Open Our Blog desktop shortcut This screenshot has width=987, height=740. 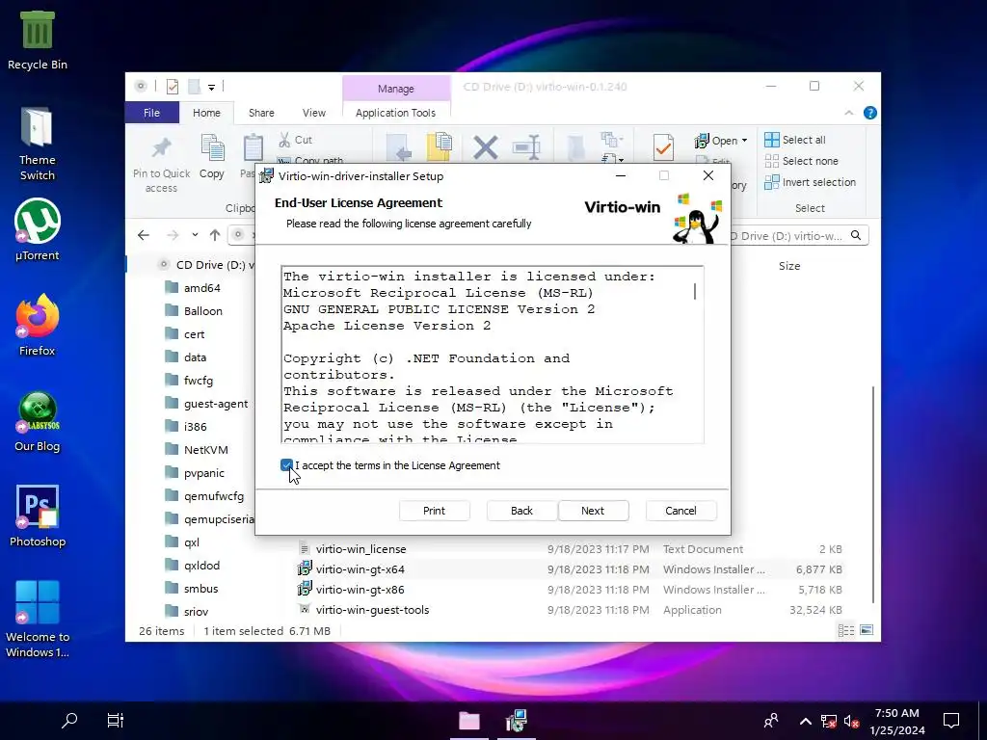[38, 422]
